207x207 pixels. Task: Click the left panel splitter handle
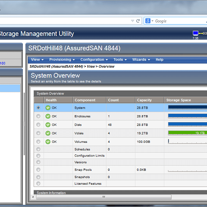(24, 124)
